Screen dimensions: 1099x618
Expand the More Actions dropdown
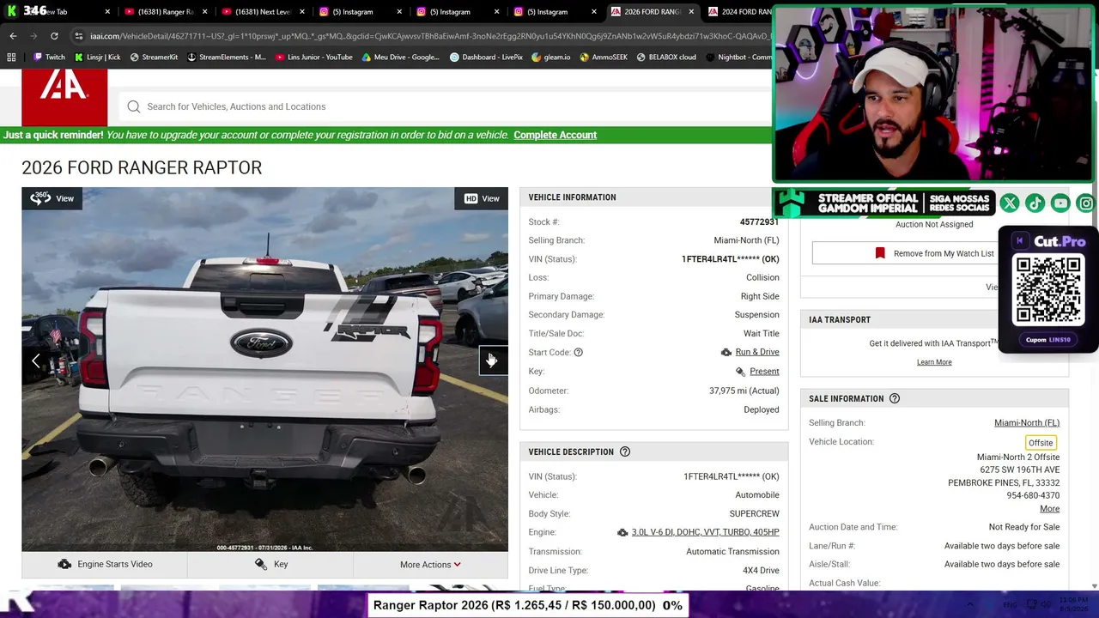[430, 564]
